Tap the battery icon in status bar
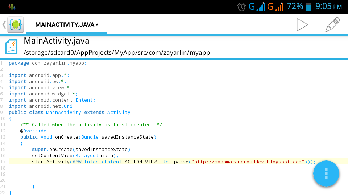Image resolution: width=348 pixels, height=196 pixels. pos(309,7)
